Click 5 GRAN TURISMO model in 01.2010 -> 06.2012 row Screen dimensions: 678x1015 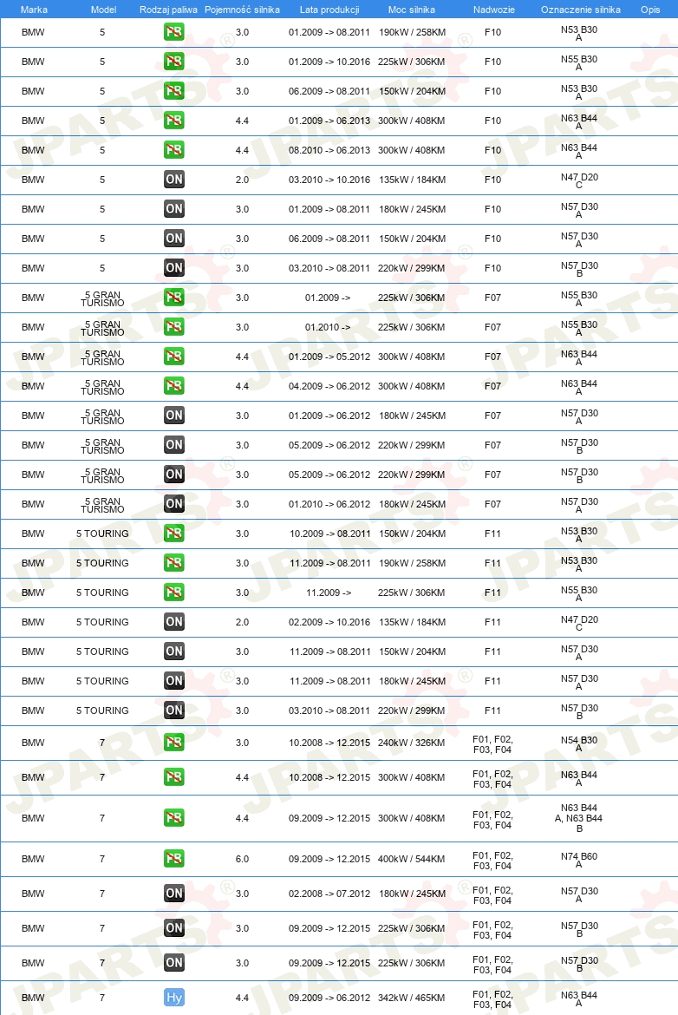point(102,505)
